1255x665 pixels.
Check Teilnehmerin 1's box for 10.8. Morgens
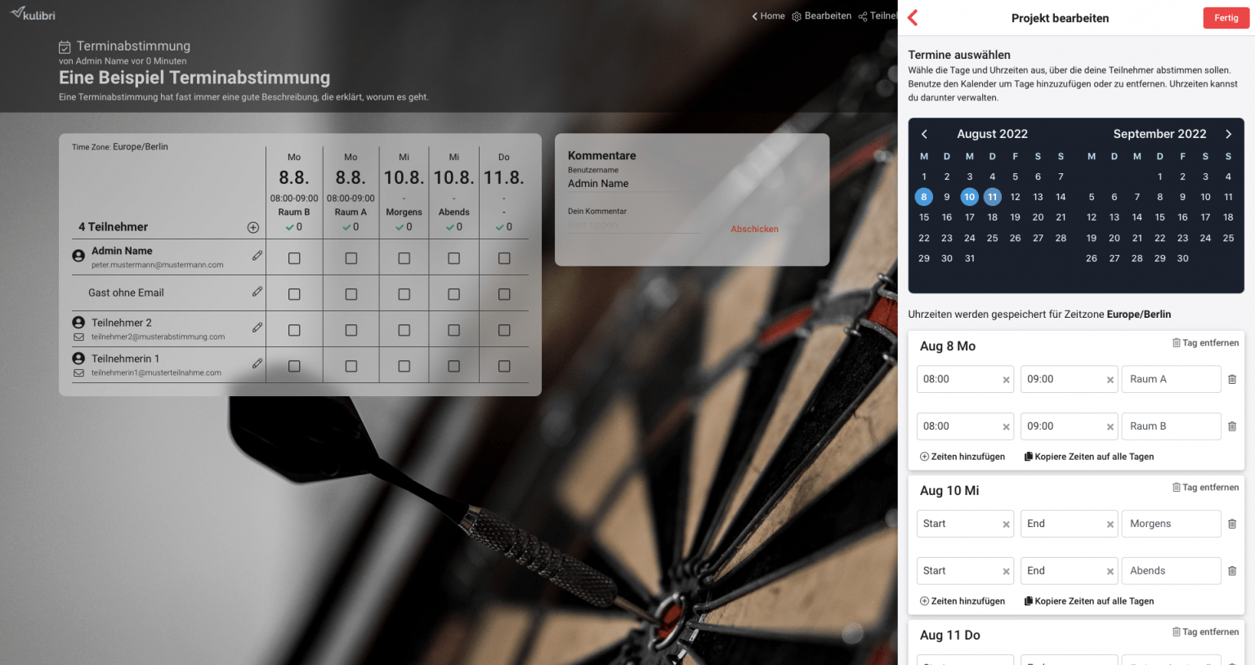point(404,366)
